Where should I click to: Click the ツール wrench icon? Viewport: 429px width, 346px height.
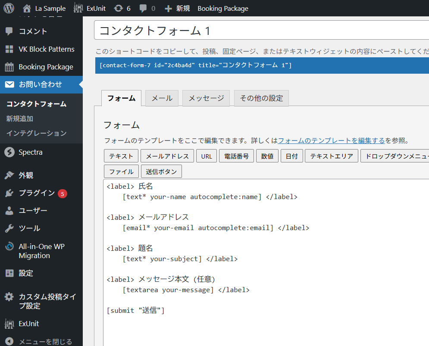click(9, 228)
